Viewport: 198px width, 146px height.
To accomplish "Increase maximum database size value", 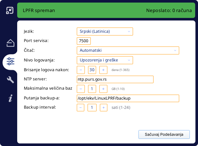I will [103, 89].
